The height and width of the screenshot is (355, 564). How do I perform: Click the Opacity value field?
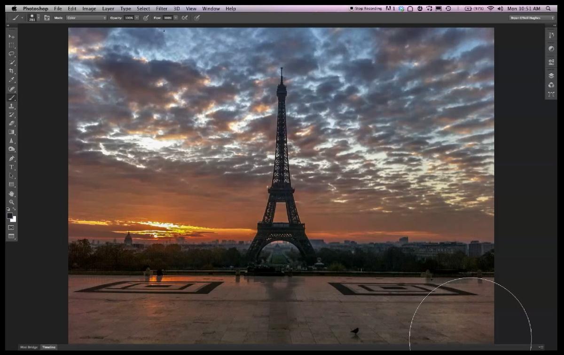[x=129, y=18]
